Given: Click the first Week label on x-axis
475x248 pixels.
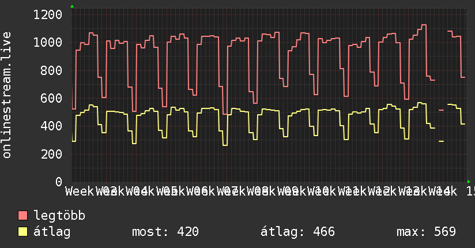Looking at the screenshot, I should (80, 191).
